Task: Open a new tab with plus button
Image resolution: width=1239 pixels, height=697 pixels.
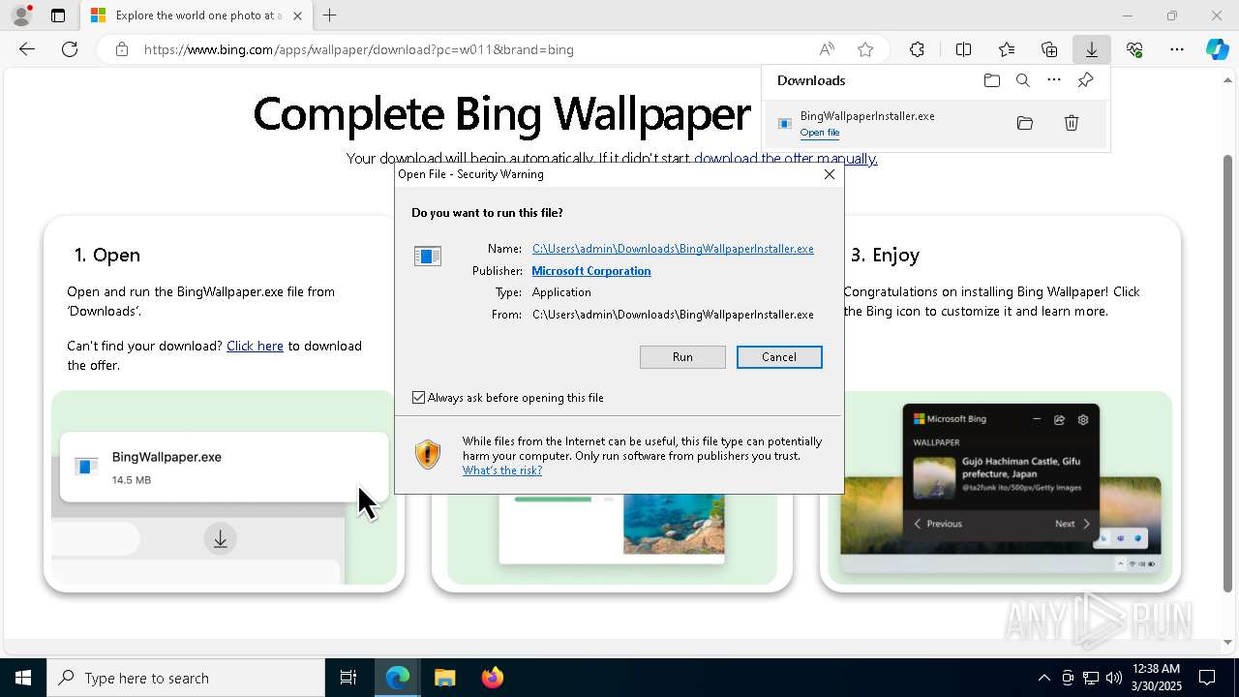Action: tap(330, 15)
